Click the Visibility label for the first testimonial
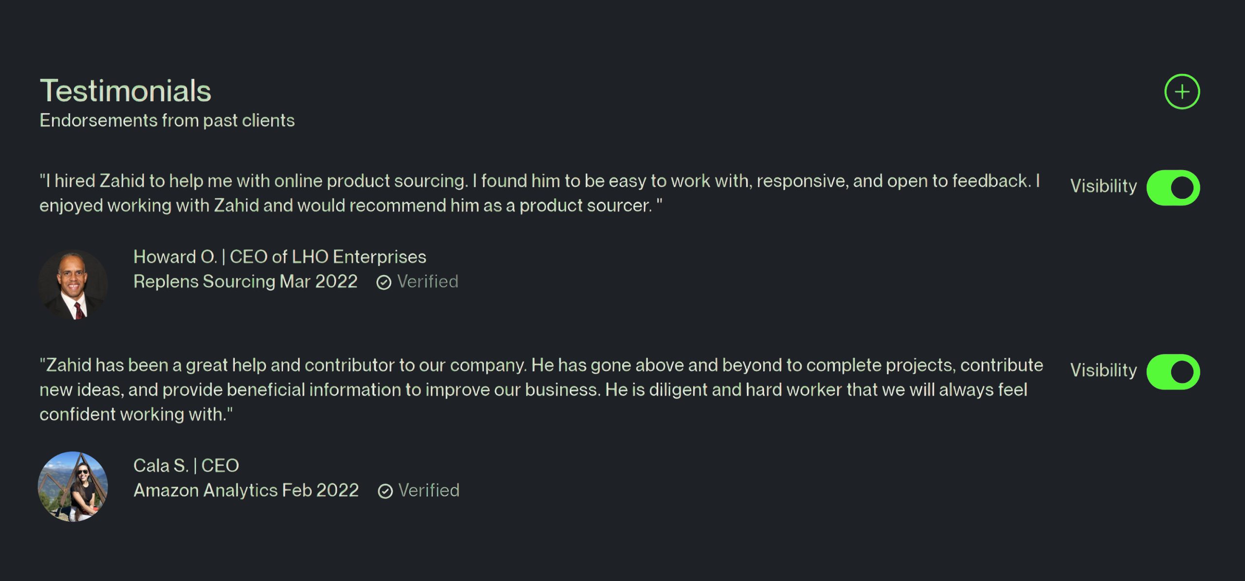The height and width of the screenshot is (581, 1245). tap(1103, 186)
